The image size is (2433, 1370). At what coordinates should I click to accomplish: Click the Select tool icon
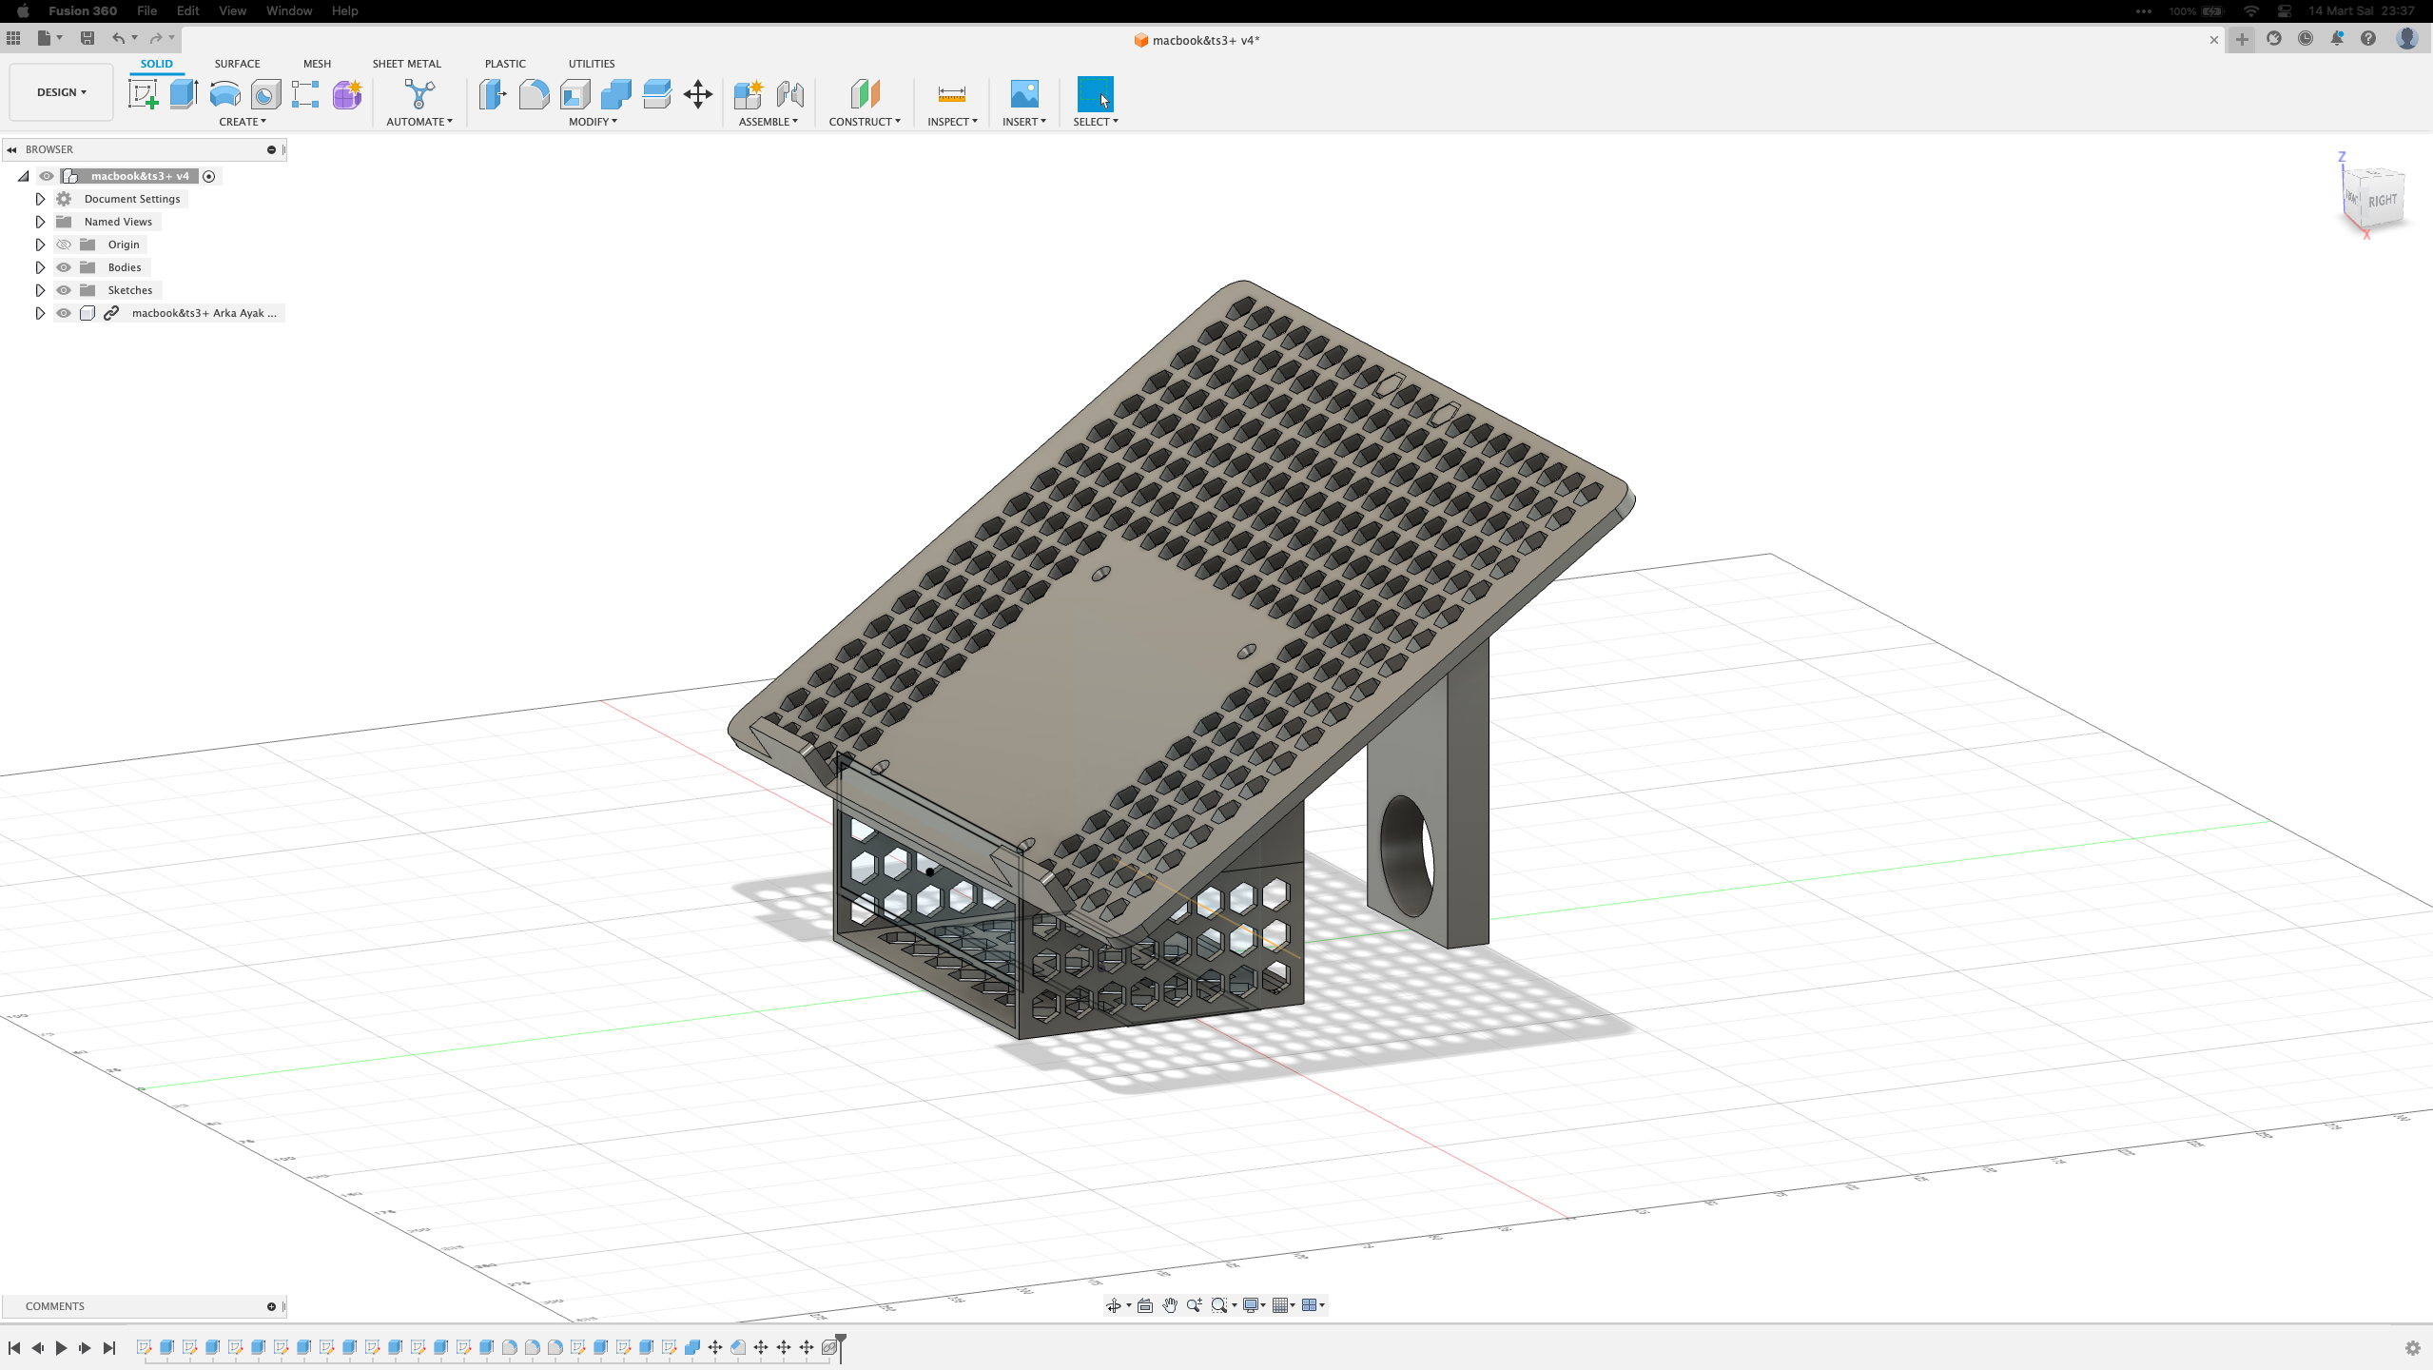(x=1095, y=94)
